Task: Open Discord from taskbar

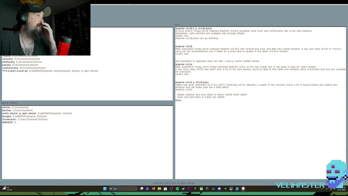Action: click(x=219, y=189)
